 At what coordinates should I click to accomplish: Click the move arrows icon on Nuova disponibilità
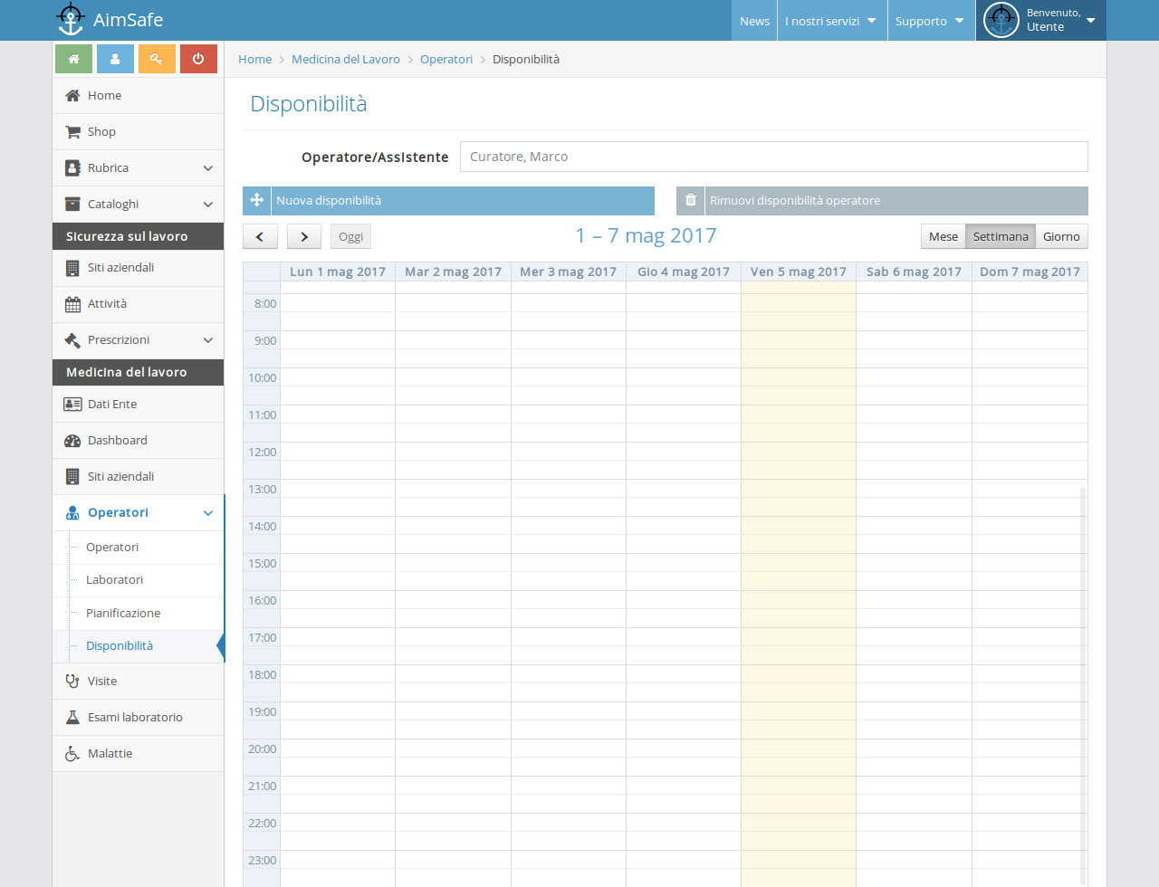(x=256, y=200)
